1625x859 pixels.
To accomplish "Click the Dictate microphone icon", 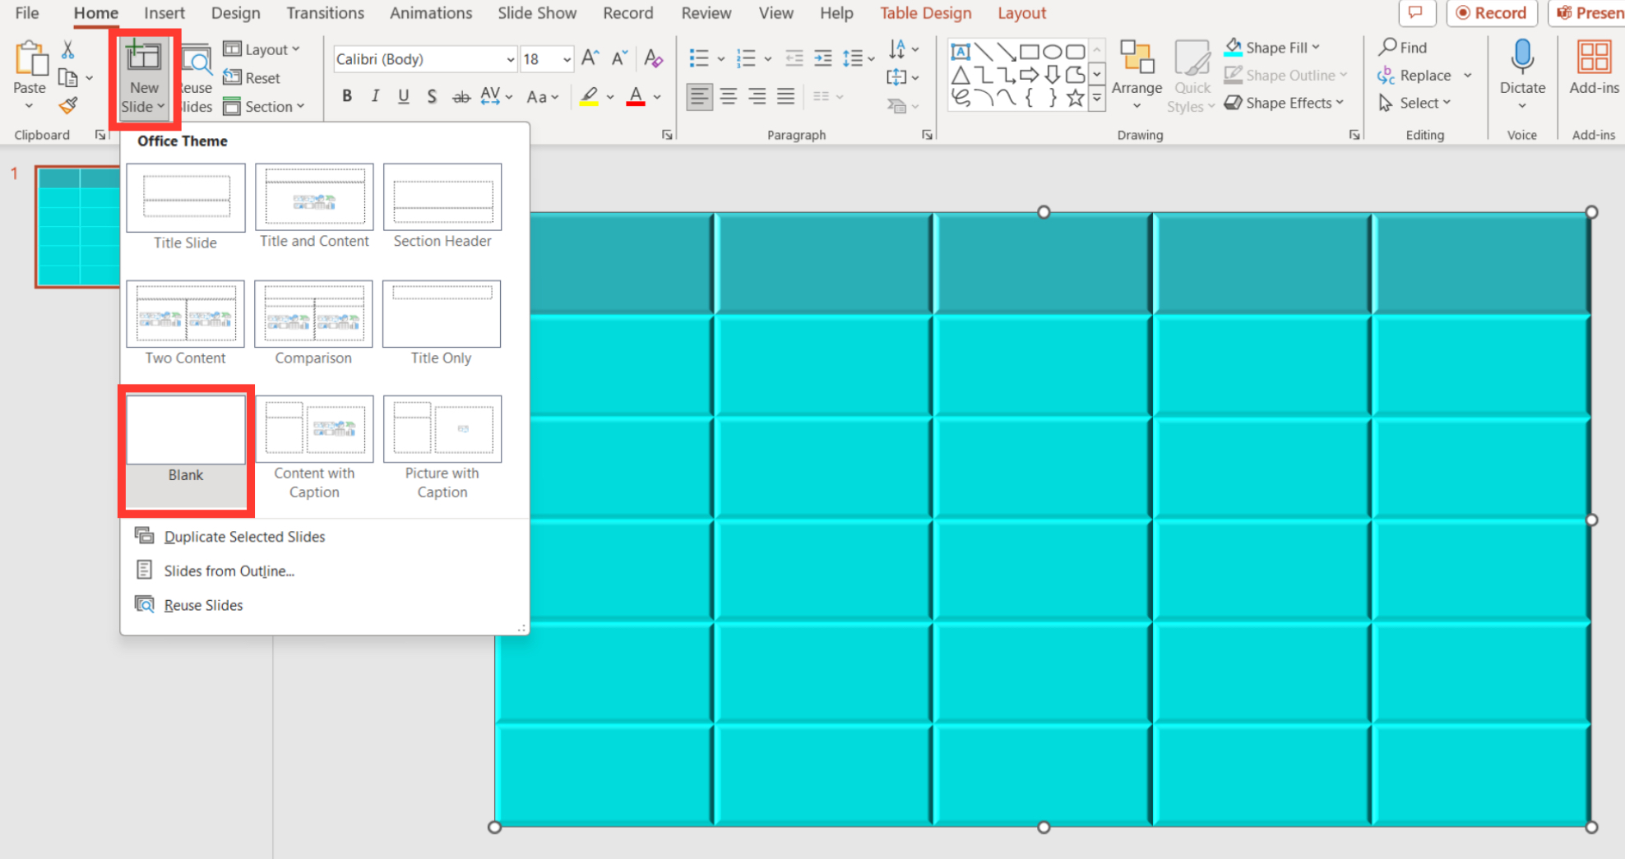I will click(x=1522, y=56).
